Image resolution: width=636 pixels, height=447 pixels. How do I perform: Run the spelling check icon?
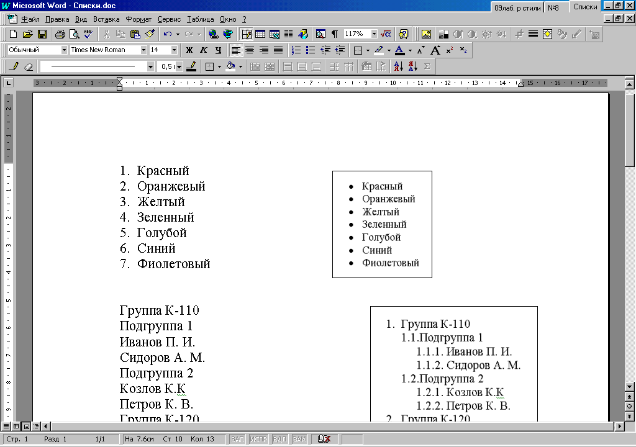(x=88, y=34)
